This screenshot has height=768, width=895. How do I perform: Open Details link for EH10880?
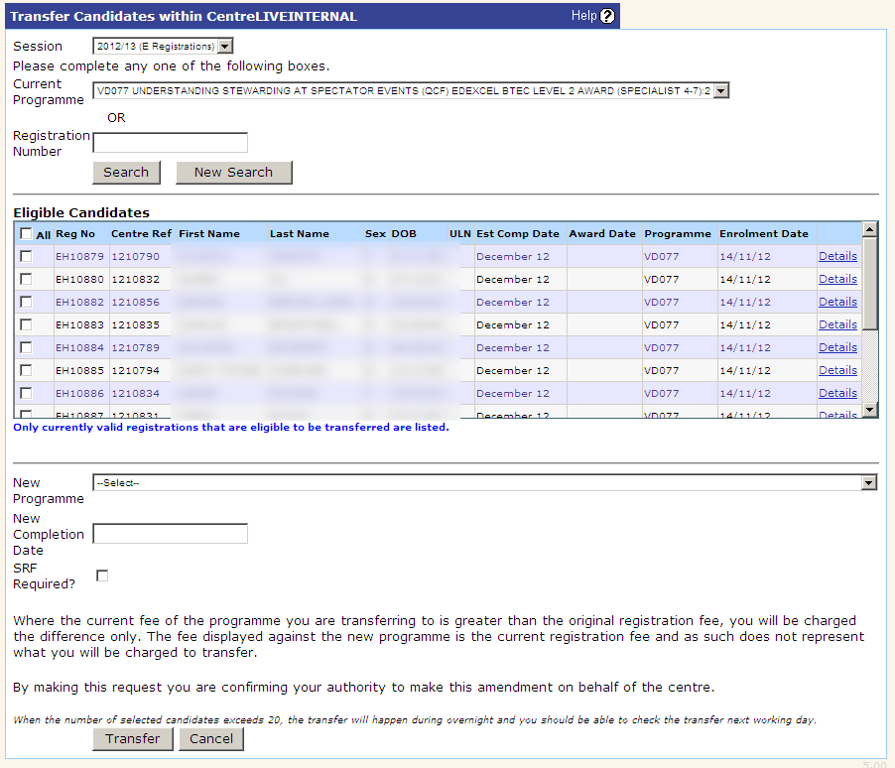[x=837, y=279]
